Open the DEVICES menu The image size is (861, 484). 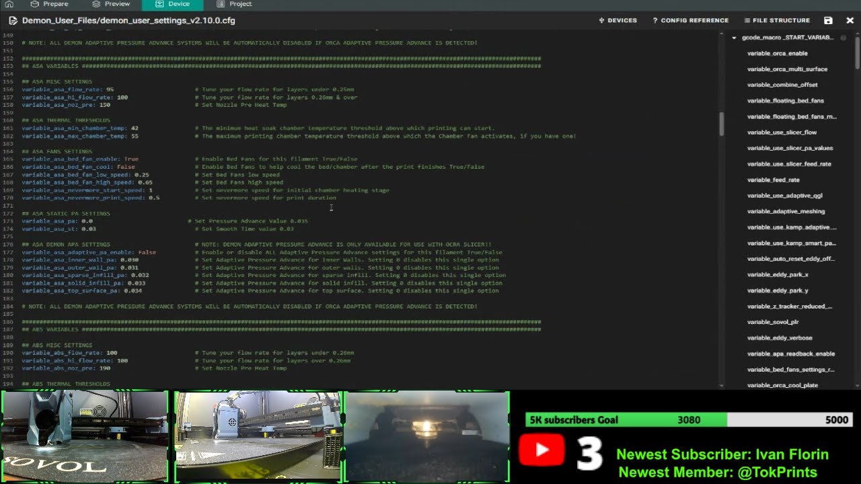pos(617,21)
